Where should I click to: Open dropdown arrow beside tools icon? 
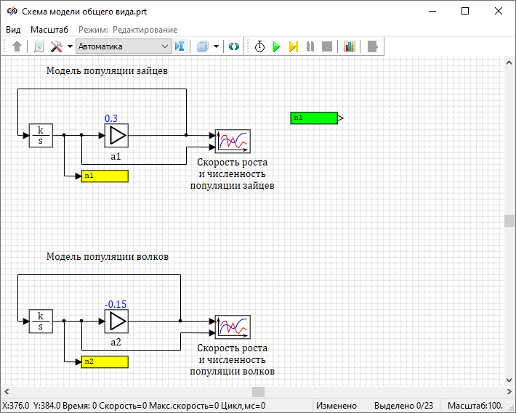(x=70, y=46)
